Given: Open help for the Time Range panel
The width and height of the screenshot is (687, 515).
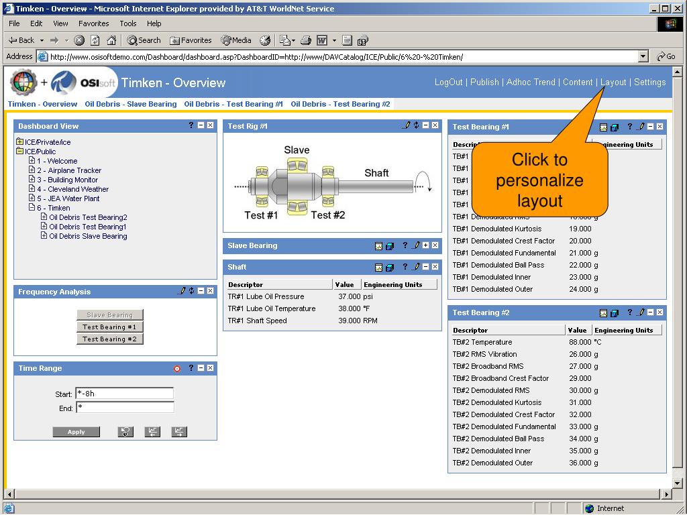Looking at the screenshot, I should [191, 368].
